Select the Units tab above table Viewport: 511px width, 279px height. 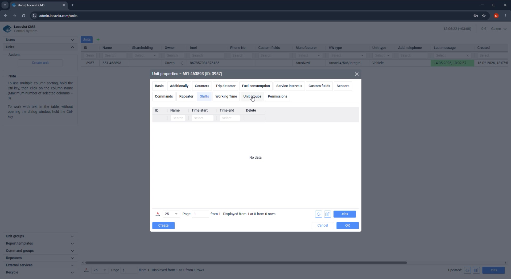click(x=86, y=40)
